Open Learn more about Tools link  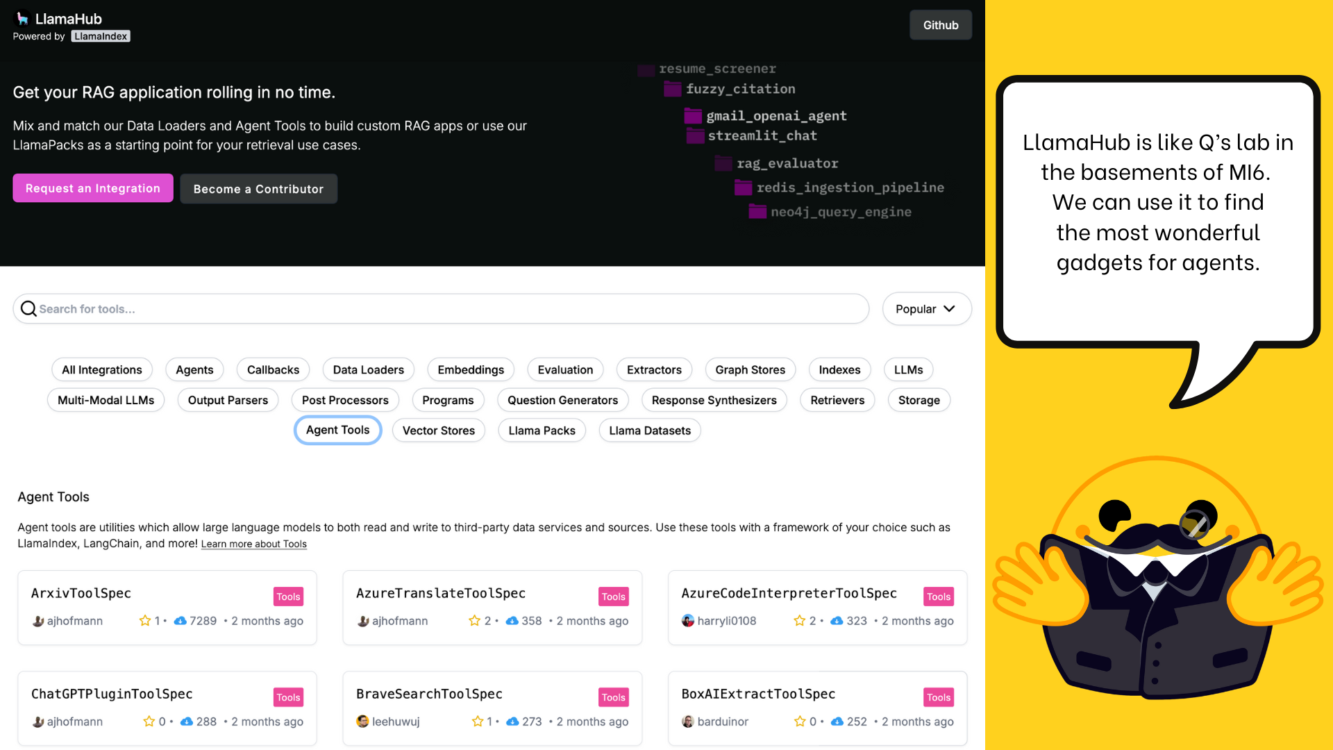[253, 544]
